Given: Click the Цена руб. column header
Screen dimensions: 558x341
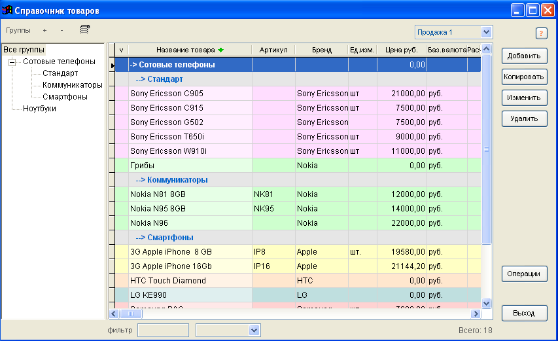Looking at the screenshot, I should coord(402,50).
